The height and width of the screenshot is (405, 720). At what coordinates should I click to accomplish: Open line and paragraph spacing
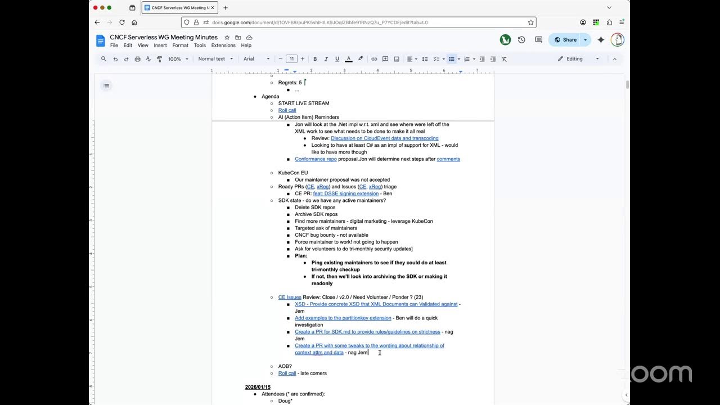[x=425, y=58]
